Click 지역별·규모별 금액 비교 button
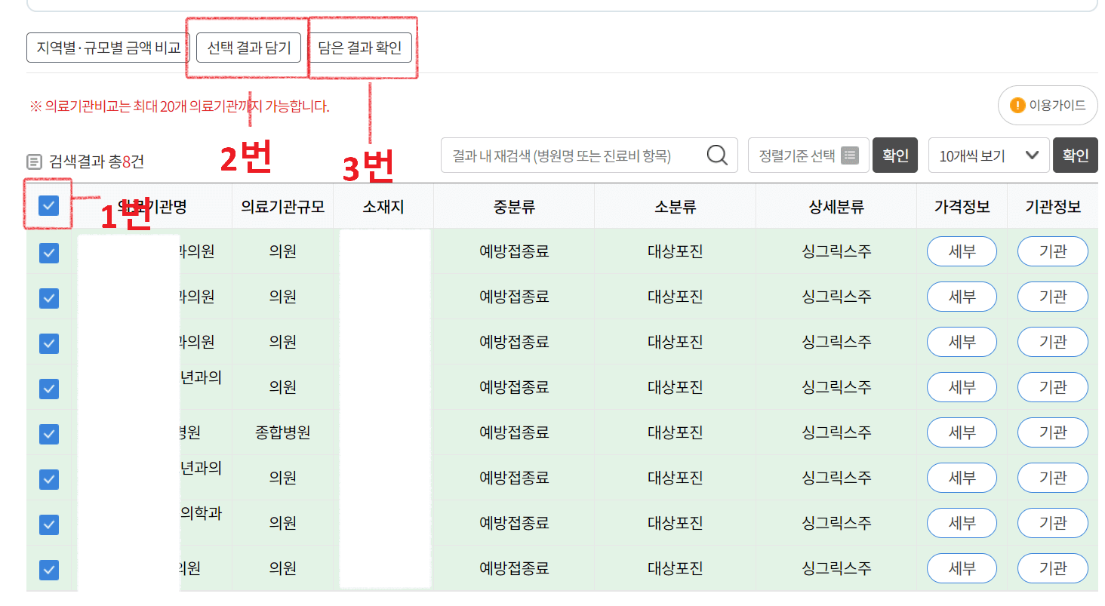Screen dimensions: 1105x606 105,47
